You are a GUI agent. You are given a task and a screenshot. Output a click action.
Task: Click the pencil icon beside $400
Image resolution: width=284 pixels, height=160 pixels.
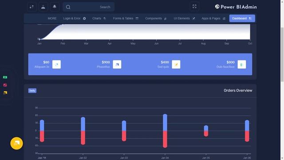(x=176, y=64)
